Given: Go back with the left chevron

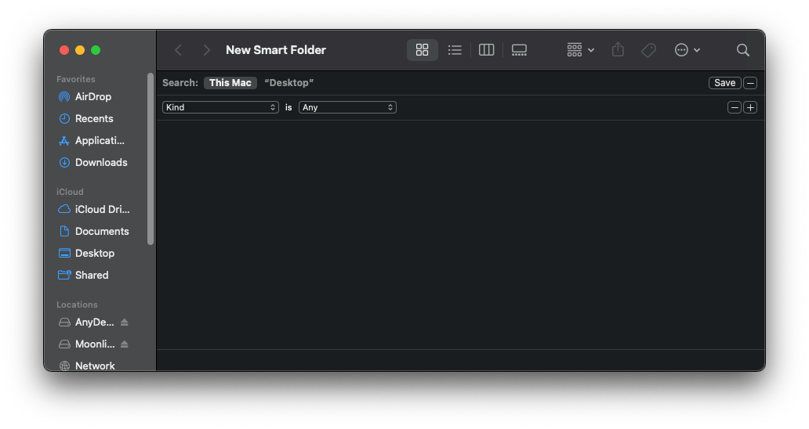Looking at the screenshot, I should click(x=179, y=50).
